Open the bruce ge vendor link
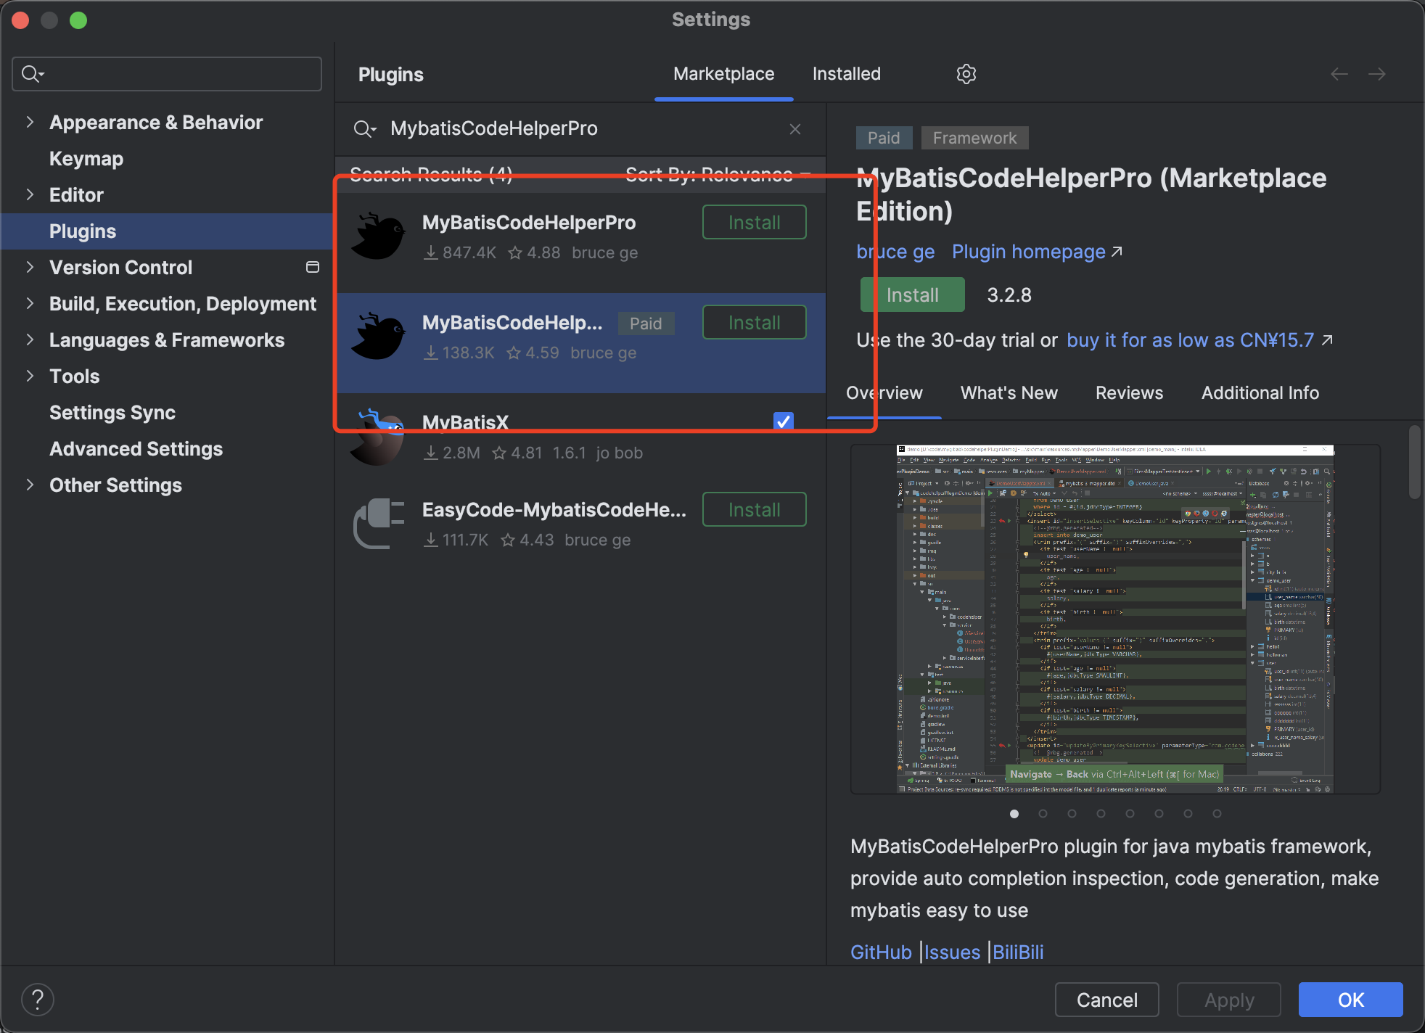This screenshot has width=1425, height=1033. (895, 252)
